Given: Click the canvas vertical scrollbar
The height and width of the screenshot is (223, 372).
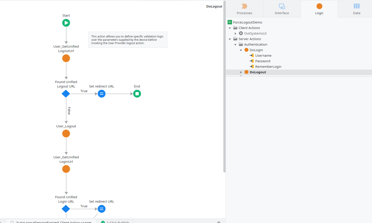Looking at the screenshot, I should point(224,87).
